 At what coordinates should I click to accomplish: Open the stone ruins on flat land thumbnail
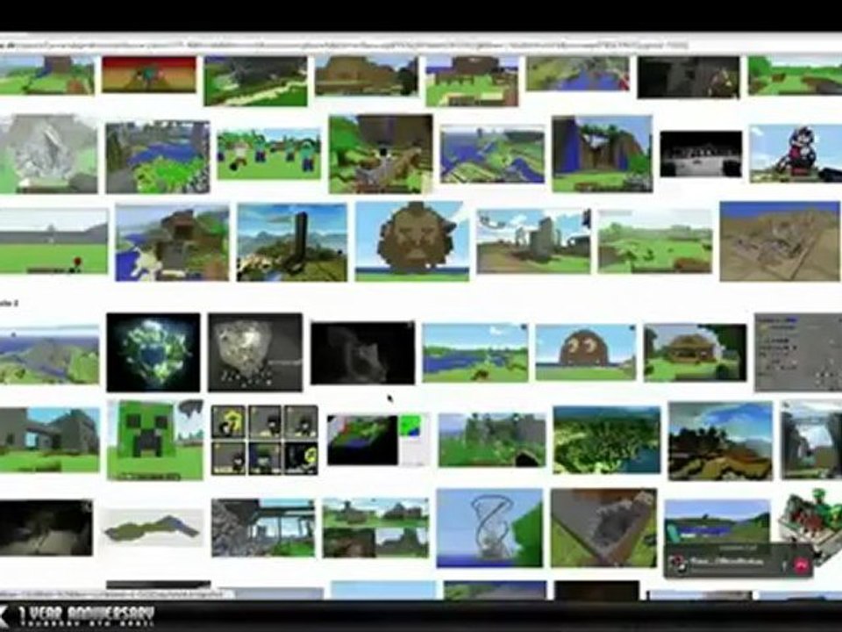[x=533, y=241]
